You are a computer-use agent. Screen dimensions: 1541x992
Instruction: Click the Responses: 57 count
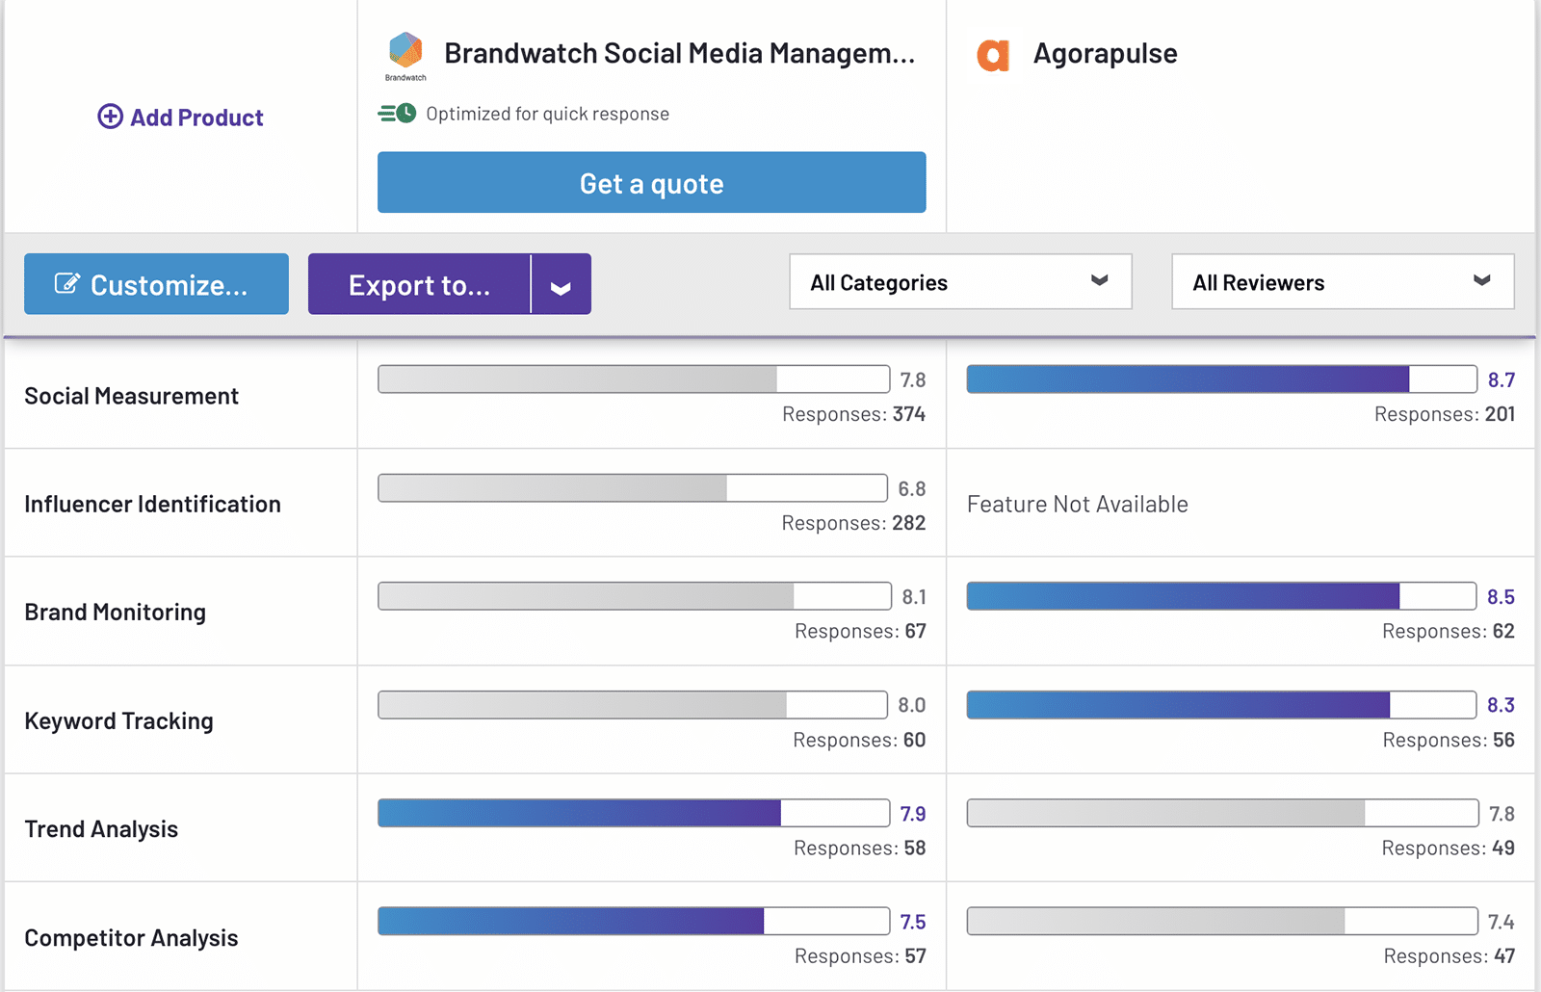[860, 956]
